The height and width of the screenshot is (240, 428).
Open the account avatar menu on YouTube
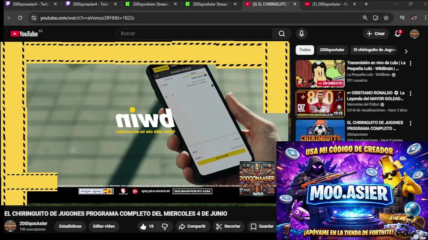point(414,34)
